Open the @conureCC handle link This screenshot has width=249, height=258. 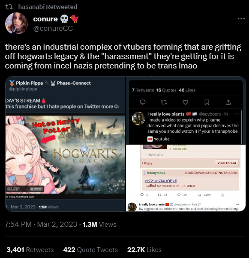[x=53, y=29]
